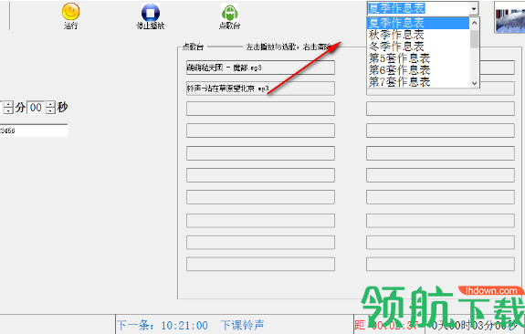The width and height of the screenshot is (525, 334).
Task: Click the dropdown list scroll-up arrow
Action: [474, 23]
